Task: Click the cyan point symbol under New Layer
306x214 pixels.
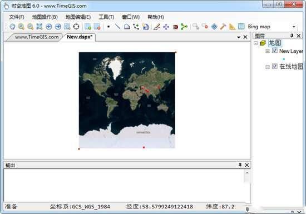Action: [x=284, y=59]
